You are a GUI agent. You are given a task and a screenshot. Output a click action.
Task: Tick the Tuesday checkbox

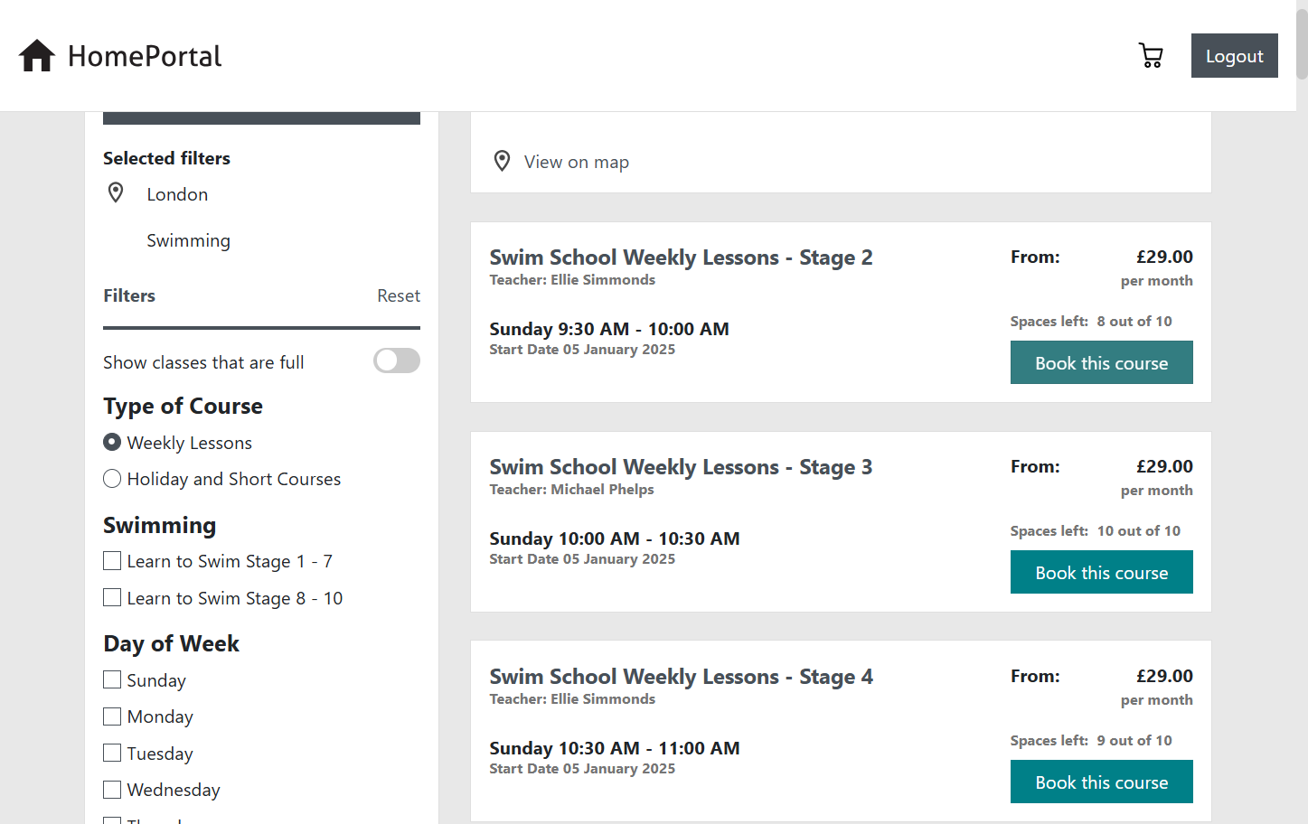112,753
